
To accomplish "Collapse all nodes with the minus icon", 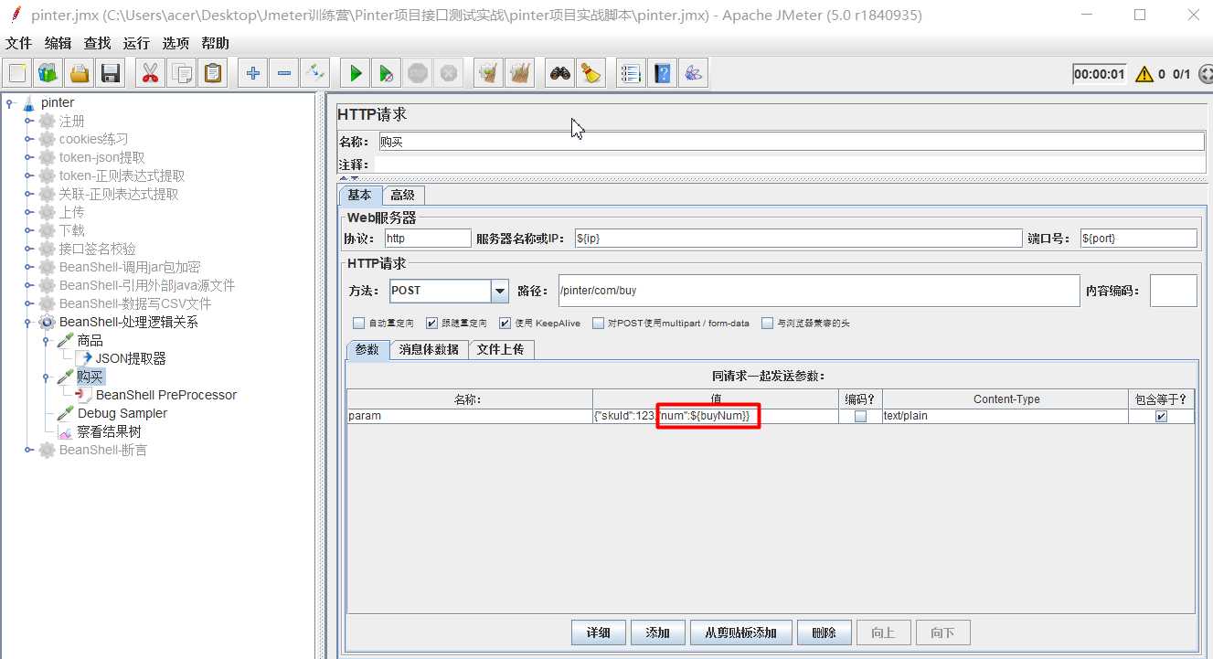I will [284, 73].
